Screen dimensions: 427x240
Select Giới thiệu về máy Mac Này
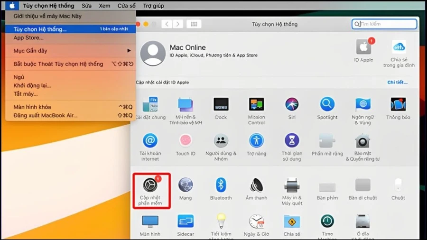pos(71,16)
